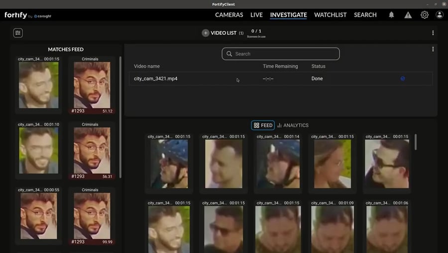Open the SEARCH page
Image resolution: width=448 pixels, height=253 pixels.
pyautogui.click(x=365, y=15)
